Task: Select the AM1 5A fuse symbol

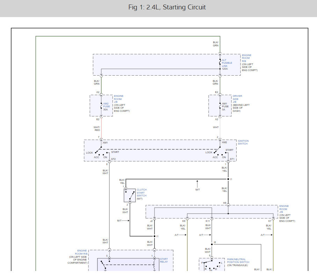Action: 220,105
